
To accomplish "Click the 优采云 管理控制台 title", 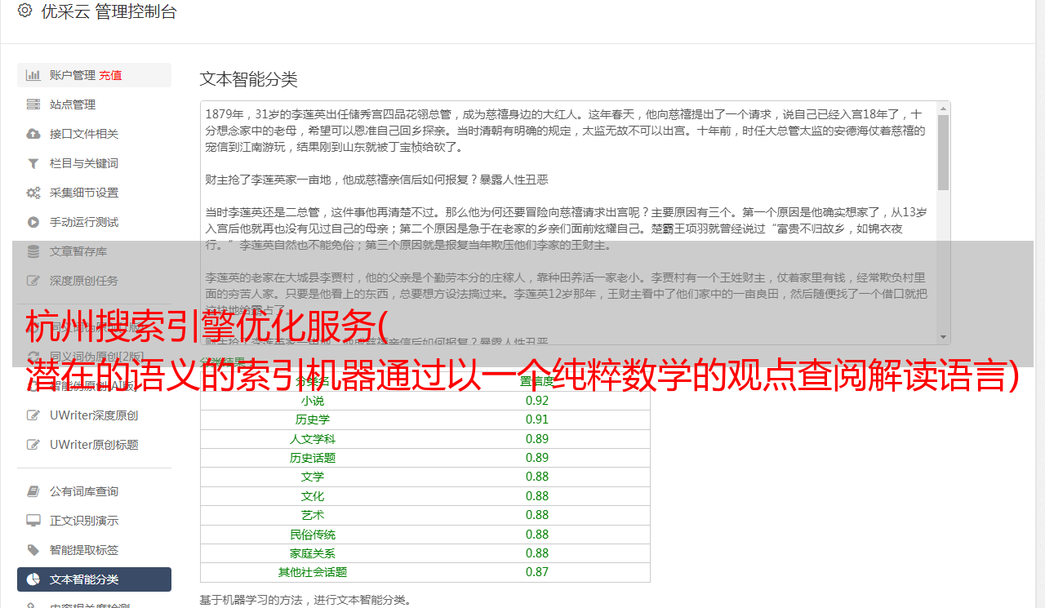I will point(109,11).
